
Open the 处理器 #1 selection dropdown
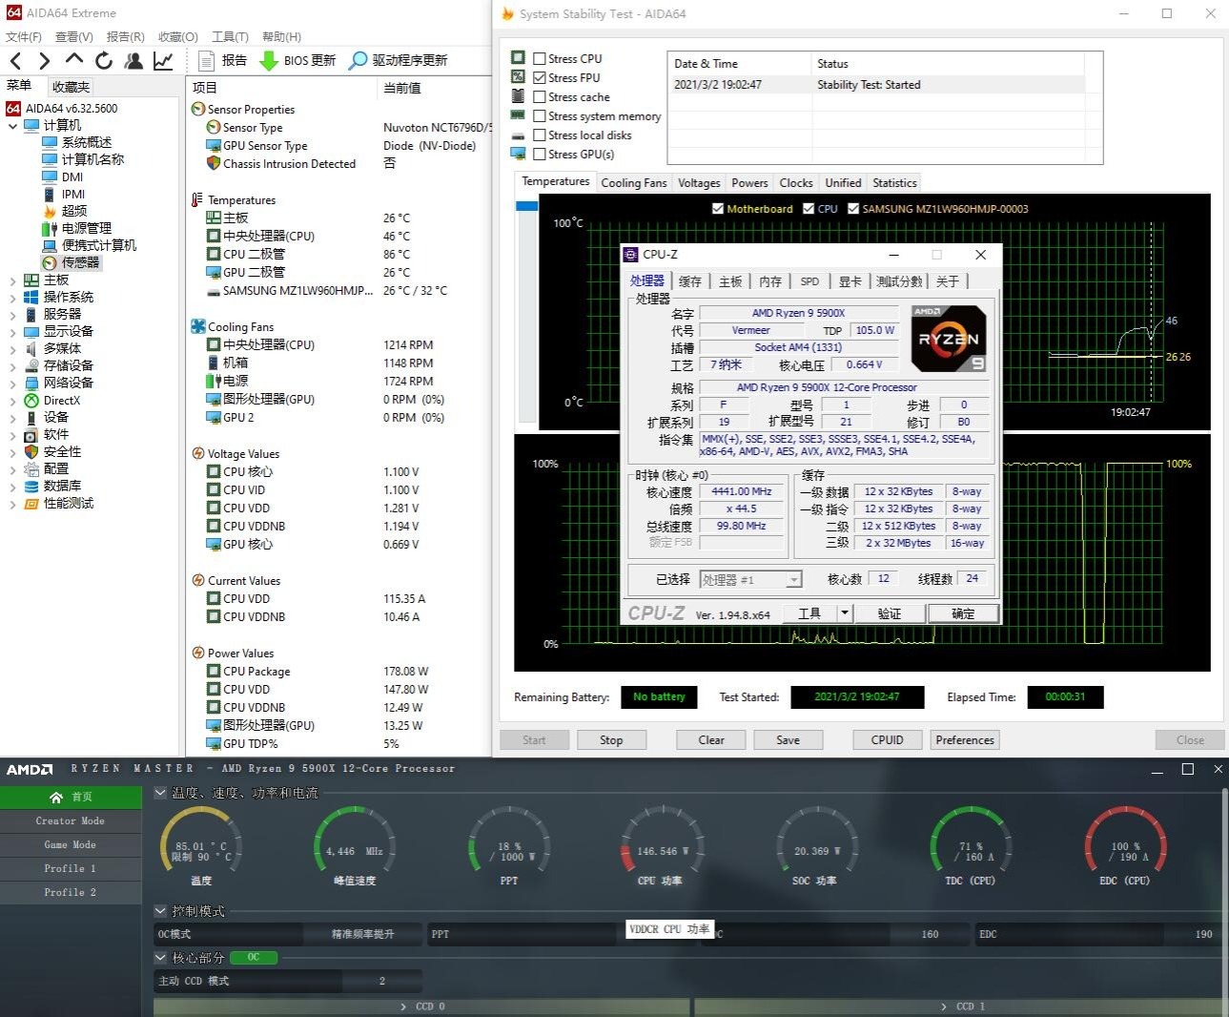coord(750,579)
